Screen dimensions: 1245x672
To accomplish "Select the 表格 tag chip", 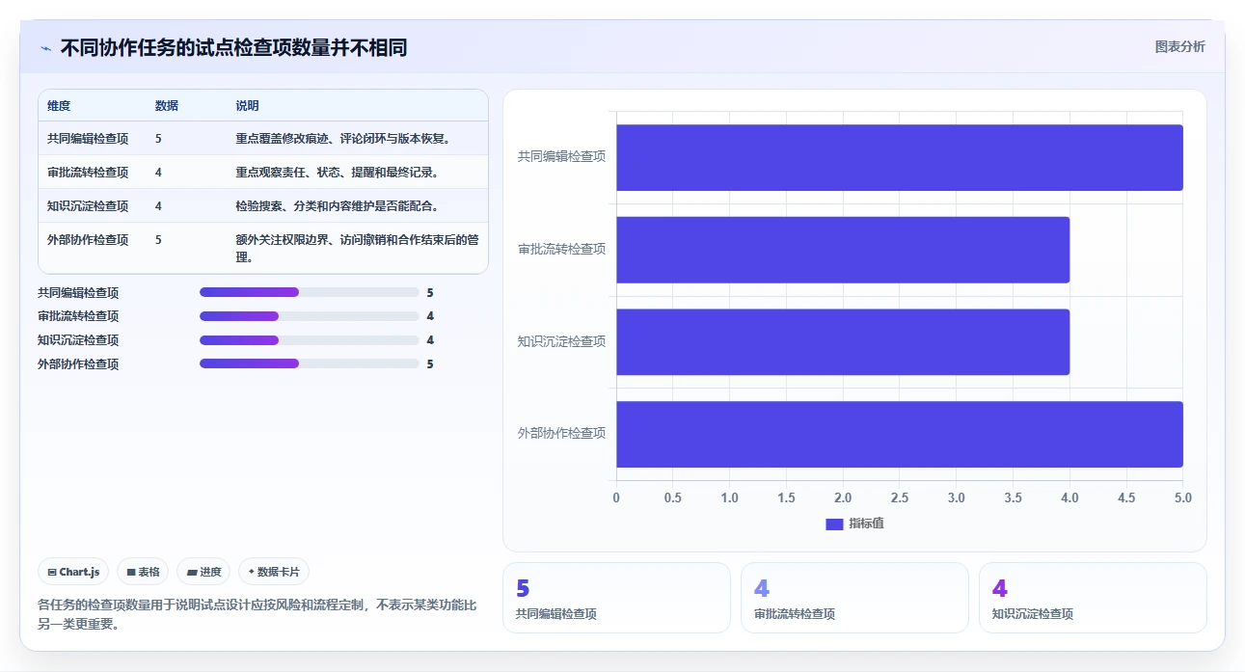I will (x=143, y=572).
